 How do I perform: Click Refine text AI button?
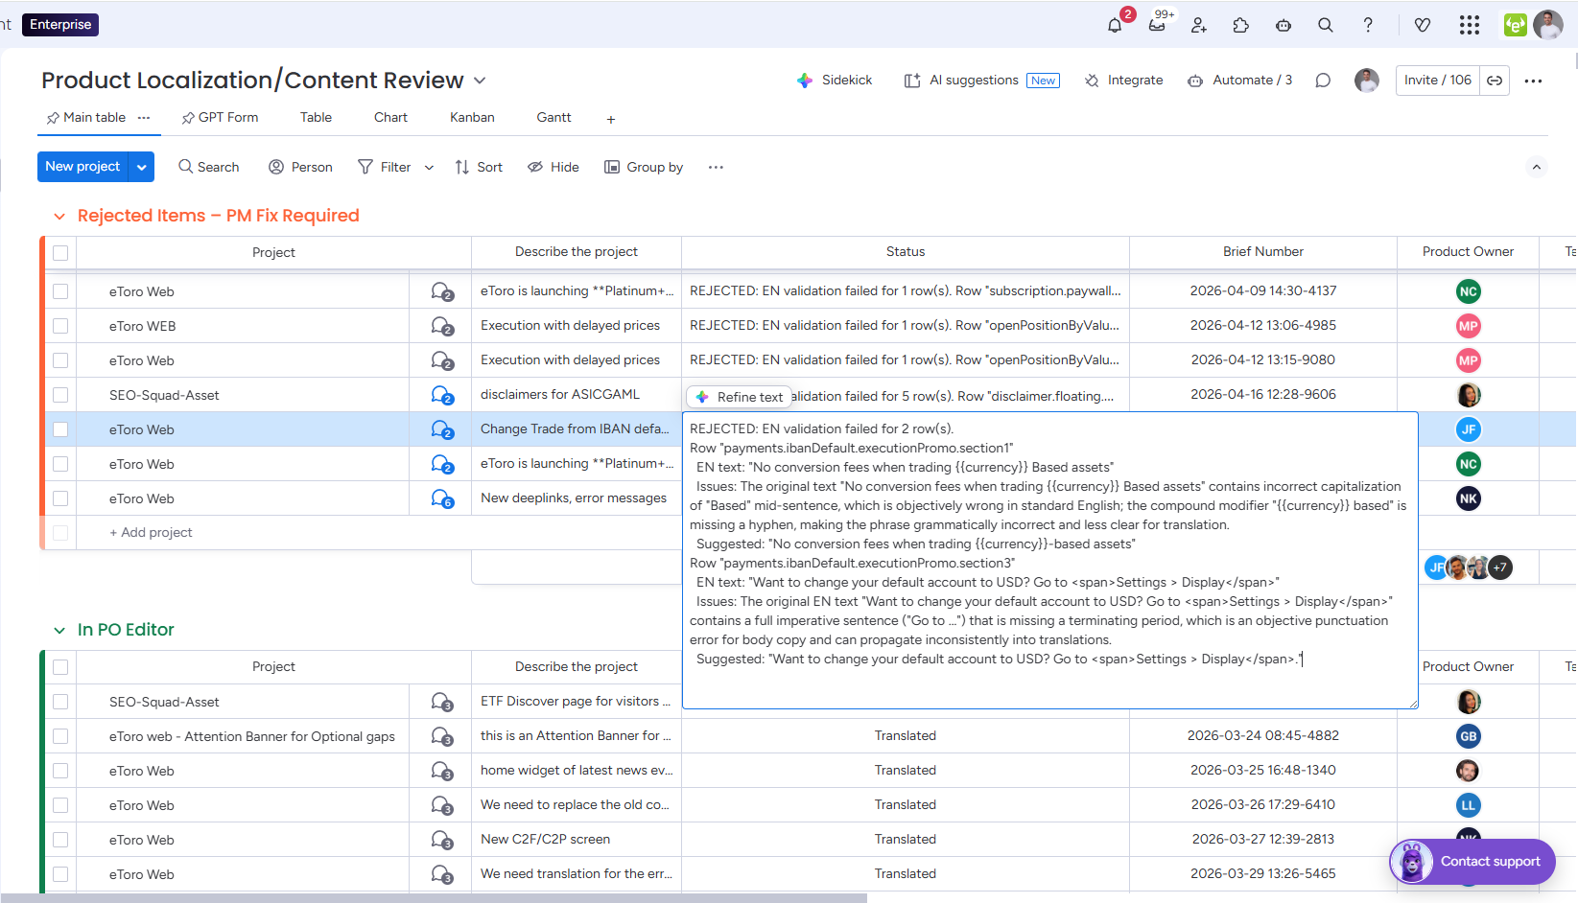[739, 397]
